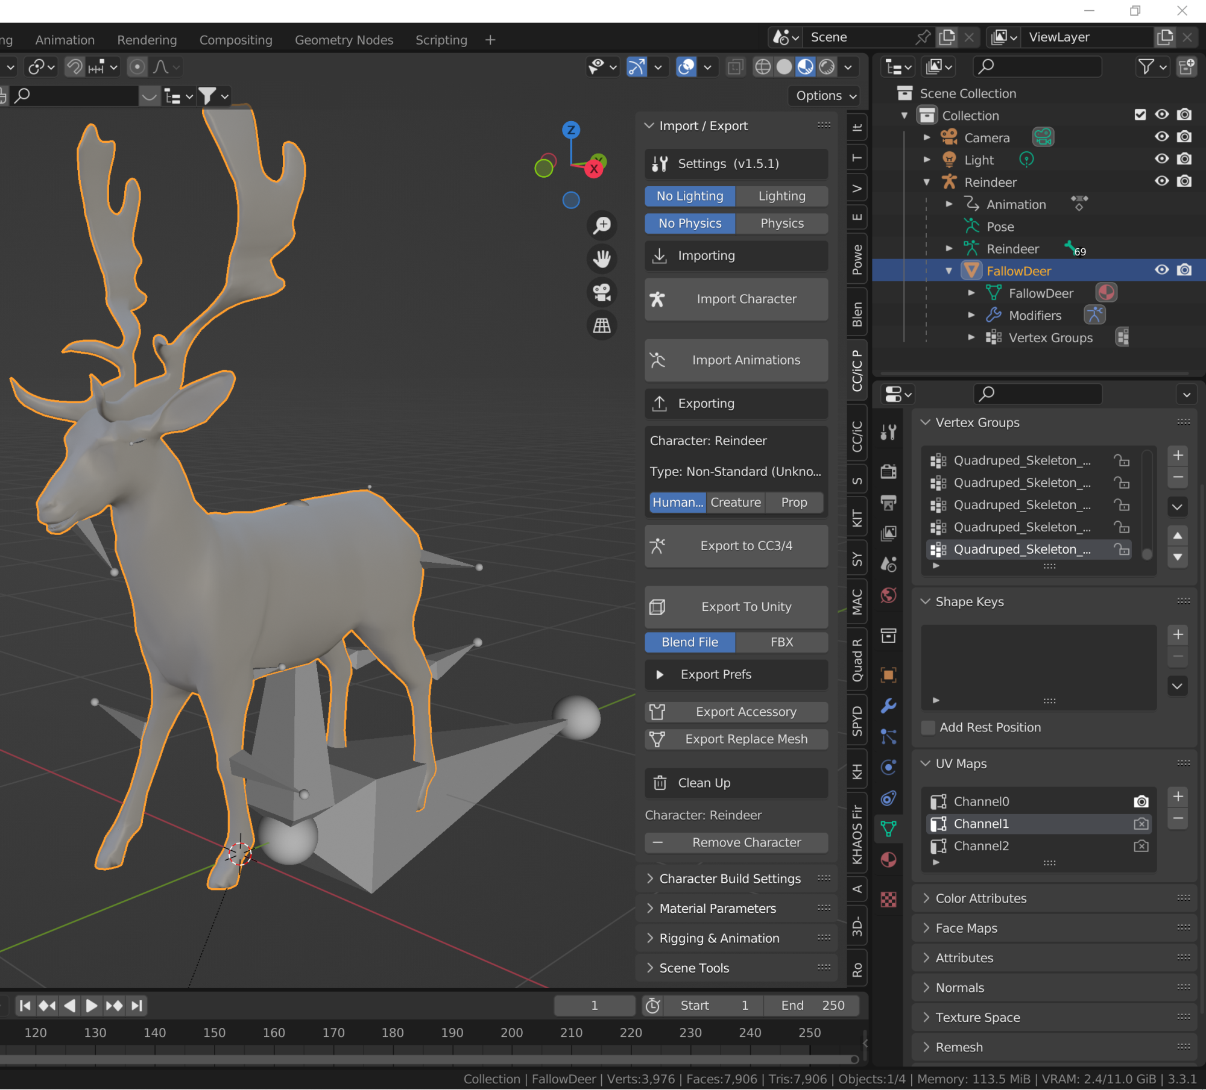Screen dimensions: 1206x1090
Task: Open the Geometry Nodes workspace tab
Action: tap(344, 40)
